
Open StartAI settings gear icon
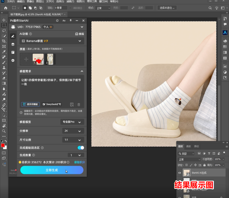pyautogui.click(x=13, y=60)
